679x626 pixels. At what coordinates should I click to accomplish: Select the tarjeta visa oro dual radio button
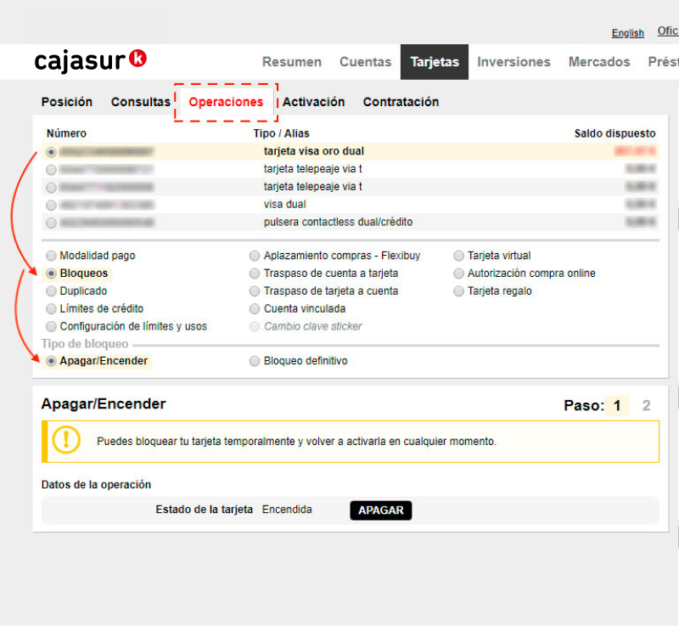click(52, 152)
